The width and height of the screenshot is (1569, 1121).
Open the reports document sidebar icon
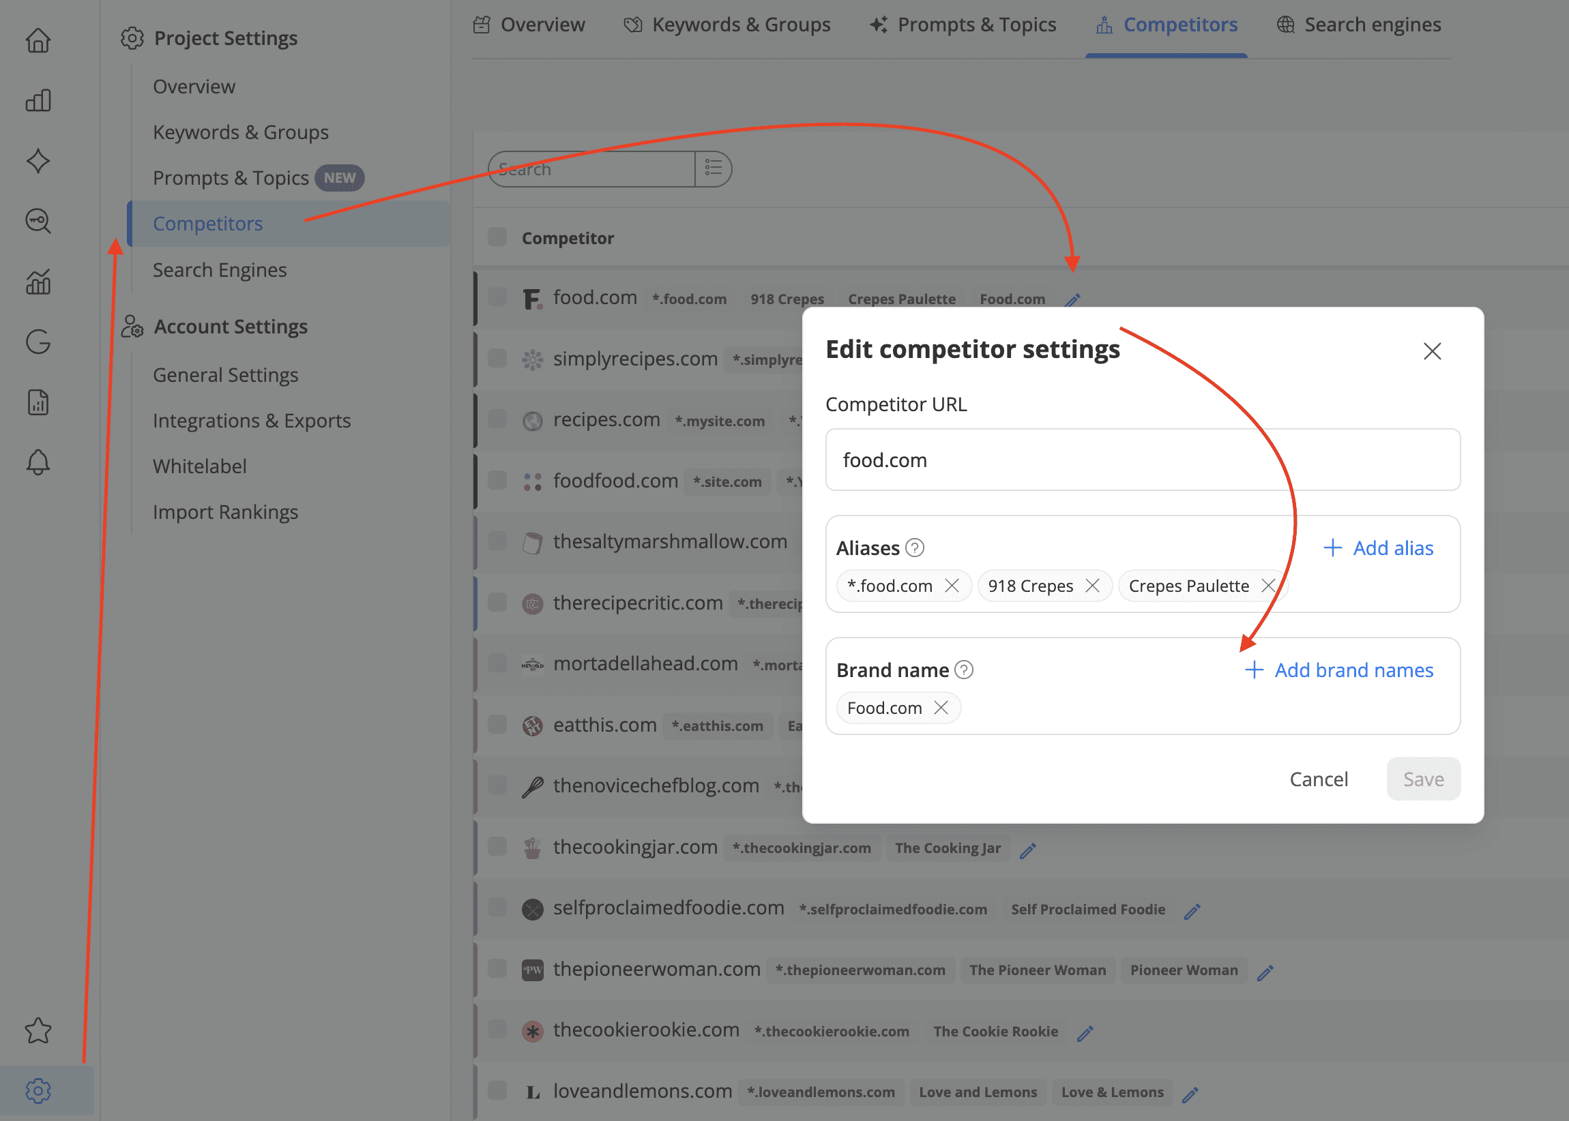tap(38, 402)
